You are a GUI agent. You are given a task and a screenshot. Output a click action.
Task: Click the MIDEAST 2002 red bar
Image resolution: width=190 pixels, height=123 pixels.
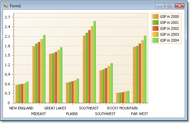click(x=39, y=72)
